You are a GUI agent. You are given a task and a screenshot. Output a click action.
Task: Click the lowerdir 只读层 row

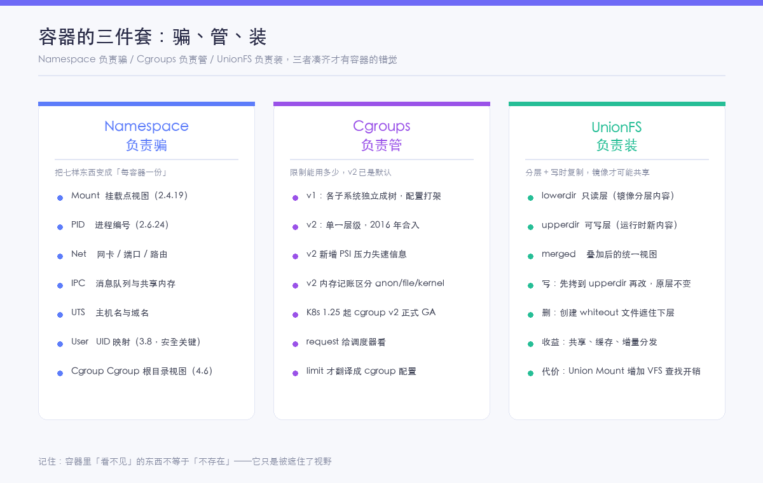pos(601,196)
